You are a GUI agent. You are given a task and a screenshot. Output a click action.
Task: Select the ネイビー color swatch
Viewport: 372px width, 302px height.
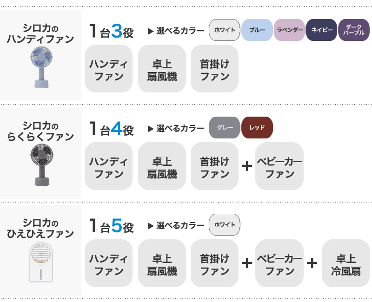(321, 30)
